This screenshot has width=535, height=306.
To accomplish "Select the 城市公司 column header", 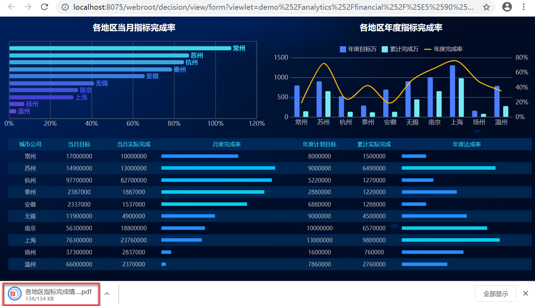I will point(30,144).
